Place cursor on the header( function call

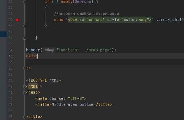[x=34, y=50]
